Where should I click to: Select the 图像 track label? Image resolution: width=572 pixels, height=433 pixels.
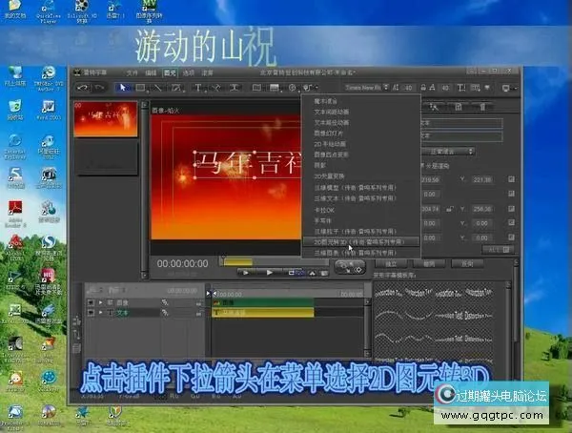tap(122, 302)
